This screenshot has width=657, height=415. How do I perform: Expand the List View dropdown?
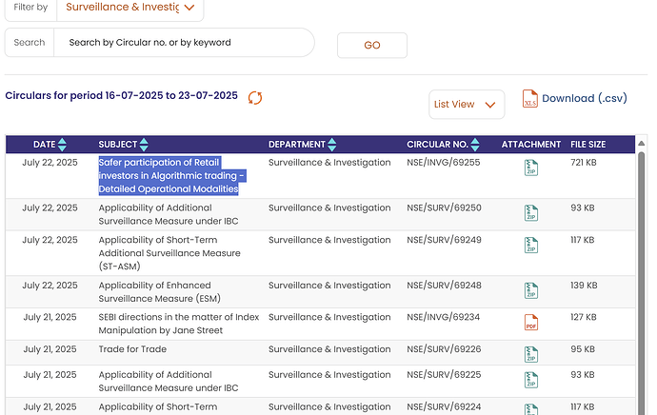pos(467,105)
